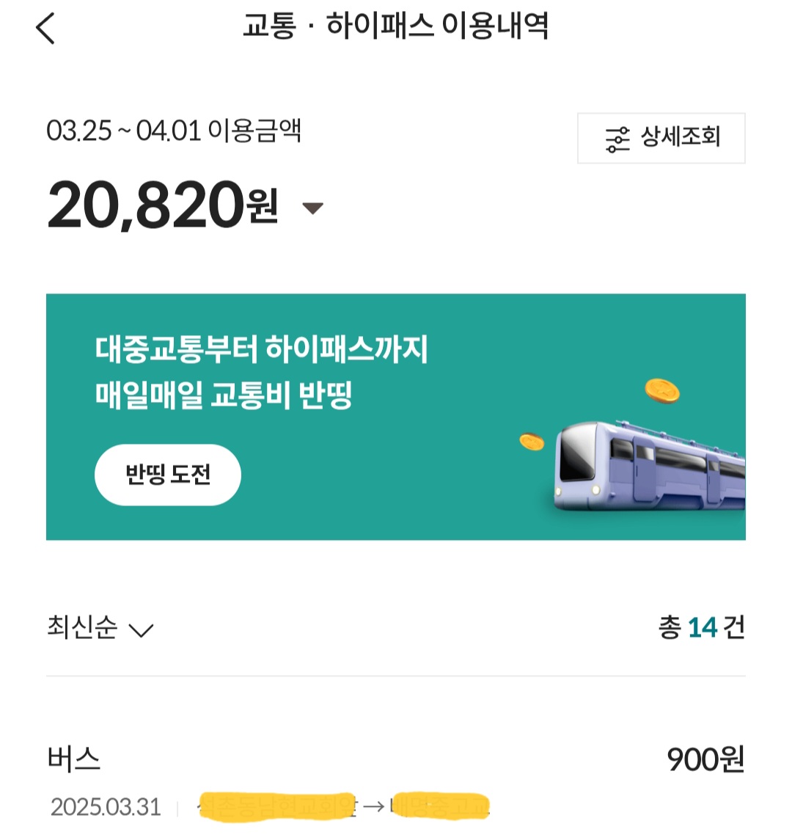The height and width of the screenshot is (840, 792).
Task: Tap the 20,820원 total amount
Action: pos(162,205)
